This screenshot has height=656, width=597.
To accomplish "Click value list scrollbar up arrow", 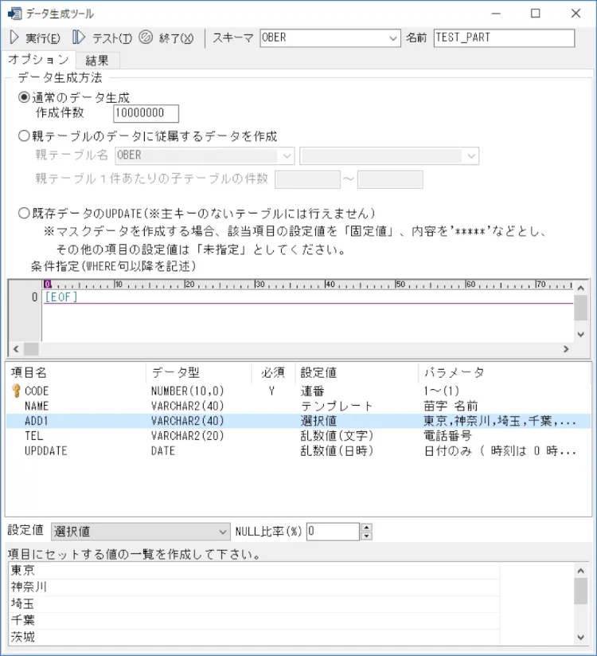I will (581, 570).
